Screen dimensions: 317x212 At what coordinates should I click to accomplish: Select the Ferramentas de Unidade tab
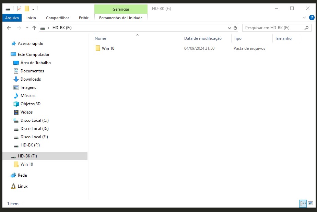(x=120, y=18)
